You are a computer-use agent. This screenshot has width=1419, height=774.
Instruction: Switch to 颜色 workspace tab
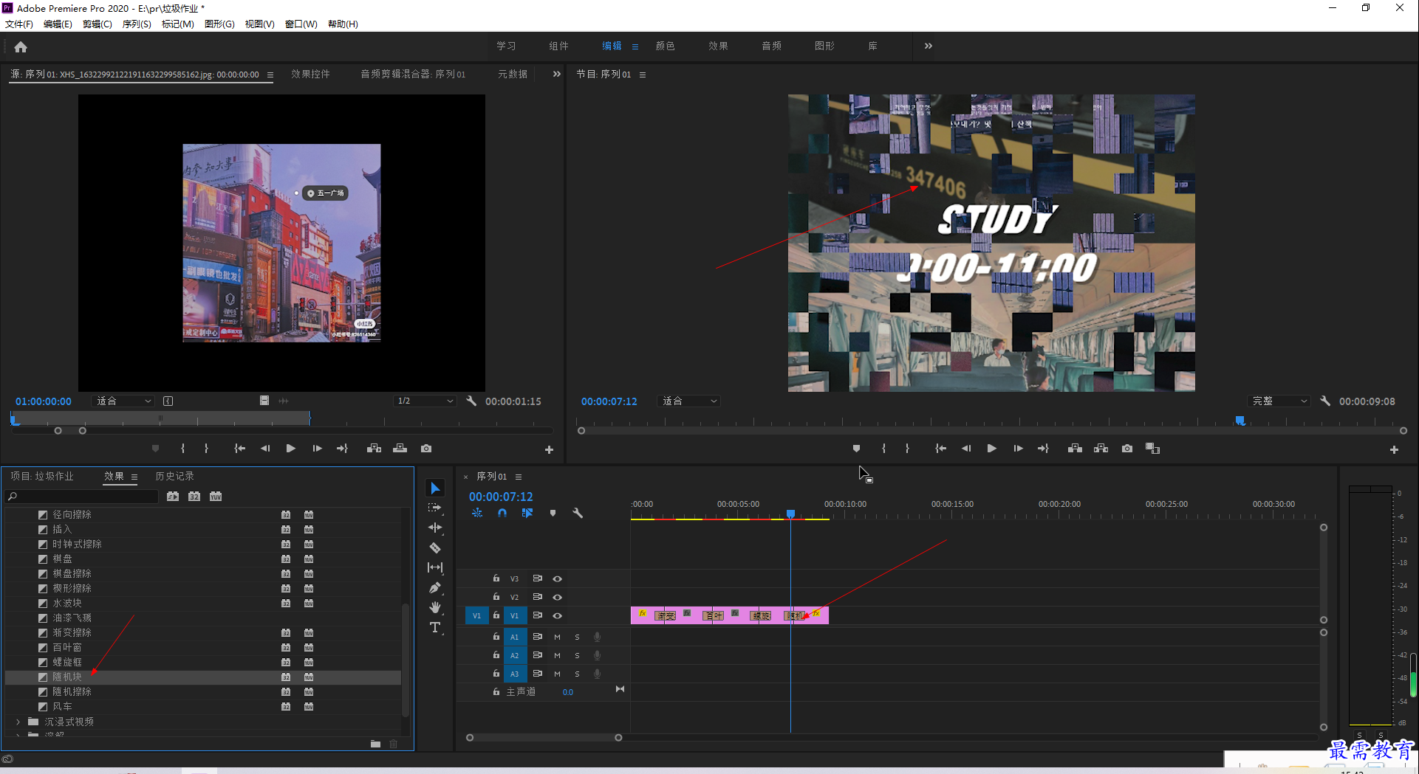[x=665, y=46]
